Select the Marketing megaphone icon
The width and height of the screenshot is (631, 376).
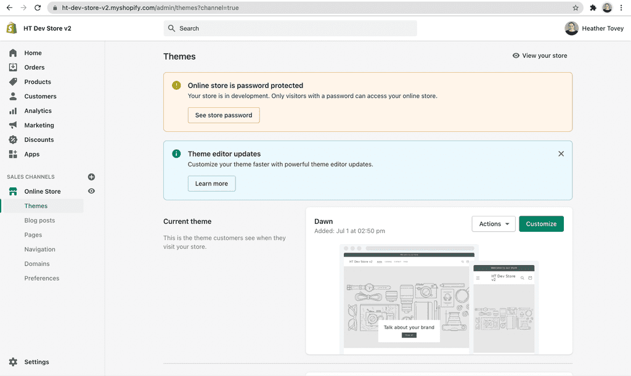point(12,125)
